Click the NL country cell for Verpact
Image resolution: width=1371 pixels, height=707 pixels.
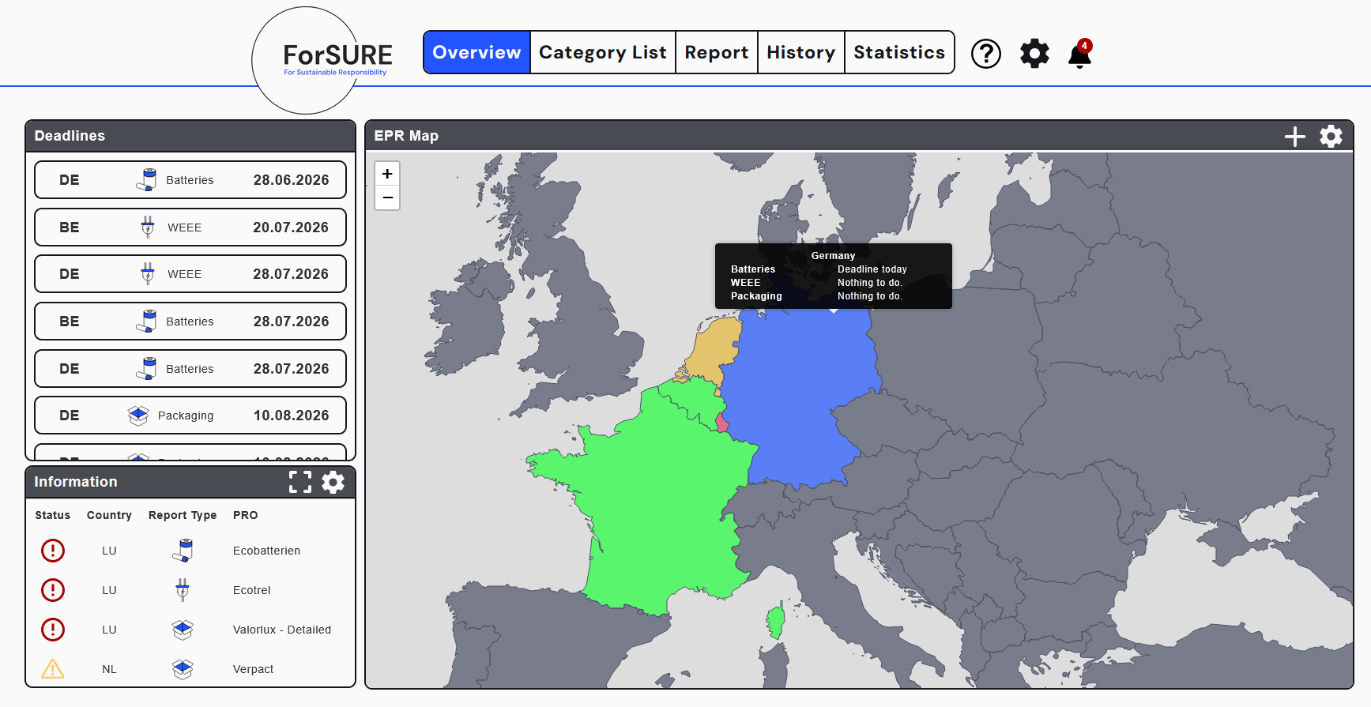109,669
